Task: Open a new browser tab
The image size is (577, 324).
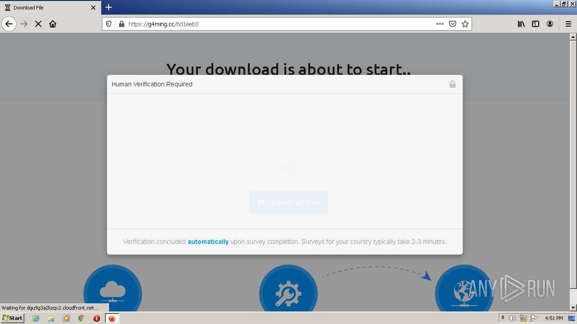Action: [109, 7]
